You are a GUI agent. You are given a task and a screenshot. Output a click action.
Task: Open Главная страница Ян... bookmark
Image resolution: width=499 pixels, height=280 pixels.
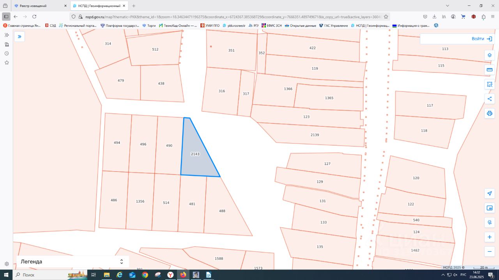click(22, 26)
